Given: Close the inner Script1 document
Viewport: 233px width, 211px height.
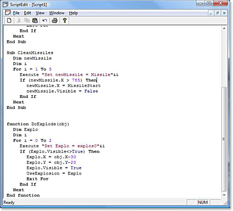Looking at the screenshot, I should point(224,13).
